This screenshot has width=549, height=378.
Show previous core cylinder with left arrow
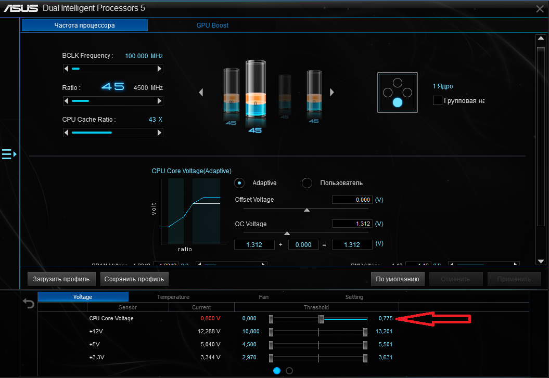(201, 93)
